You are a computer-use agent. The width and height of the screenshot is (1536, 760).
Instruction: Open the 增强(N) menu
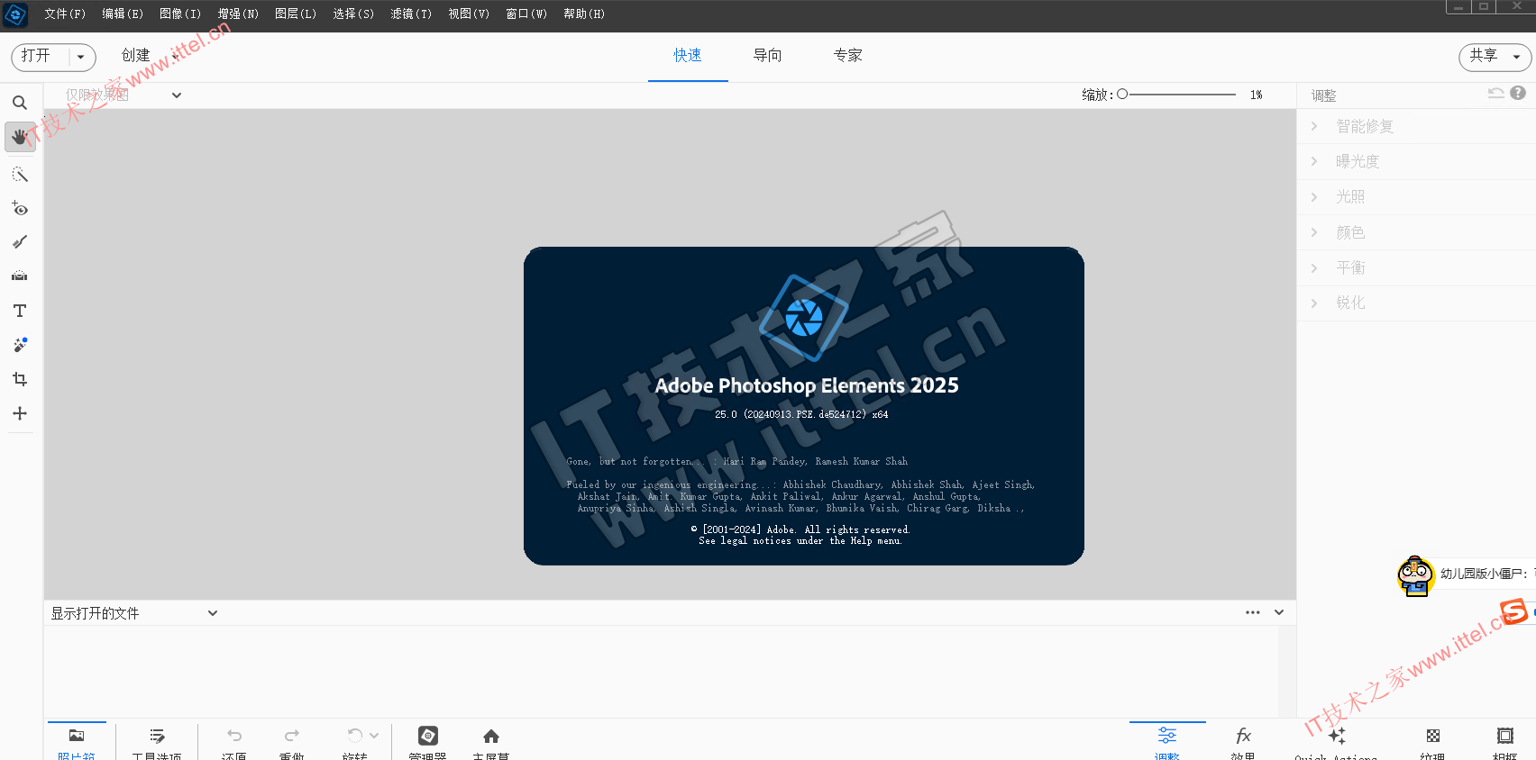pyautogui.click(x=238, y=14)
